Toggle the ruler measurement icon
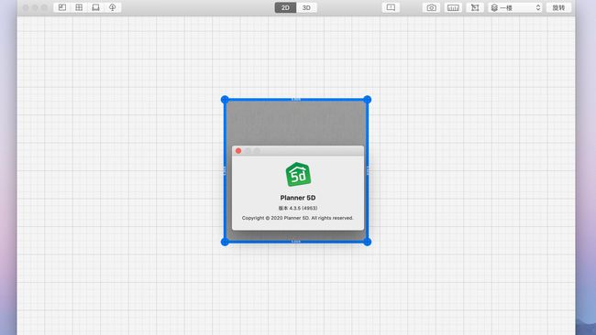Viewport: 596px width, 335px height. click(x=453, y=7)
